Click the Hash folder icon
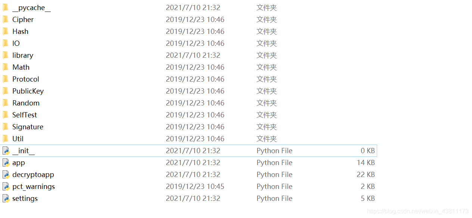The image size is (472, 218). coord(5,31)
